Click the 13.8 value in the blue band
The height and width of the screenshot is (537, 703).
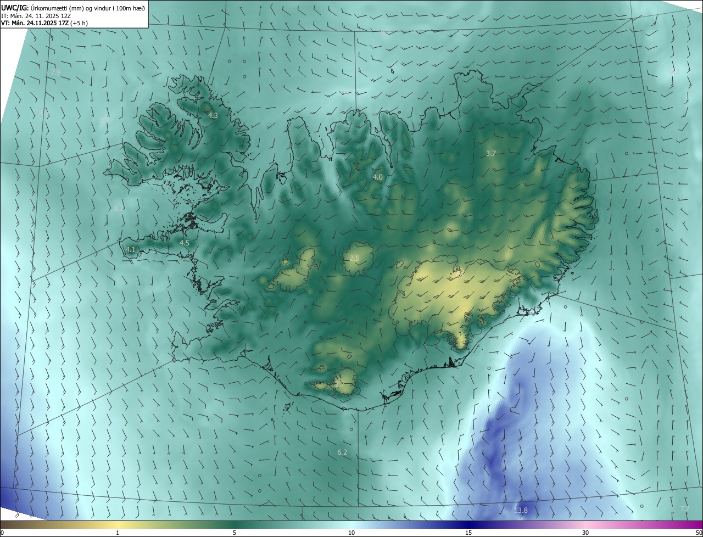[521, 511]
